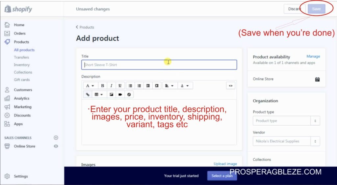
Task: Clear formatting in description
Action: click(x=129, y=94)
